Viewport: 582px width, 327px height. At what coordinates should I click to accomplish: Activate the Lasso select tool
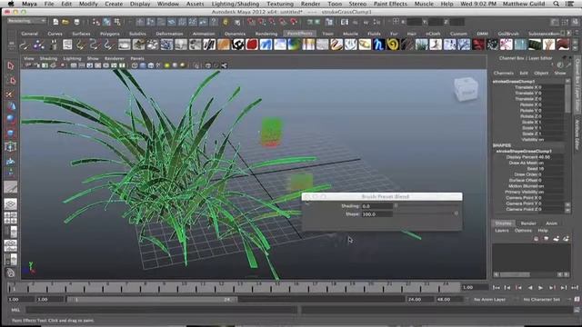(11, 81)
